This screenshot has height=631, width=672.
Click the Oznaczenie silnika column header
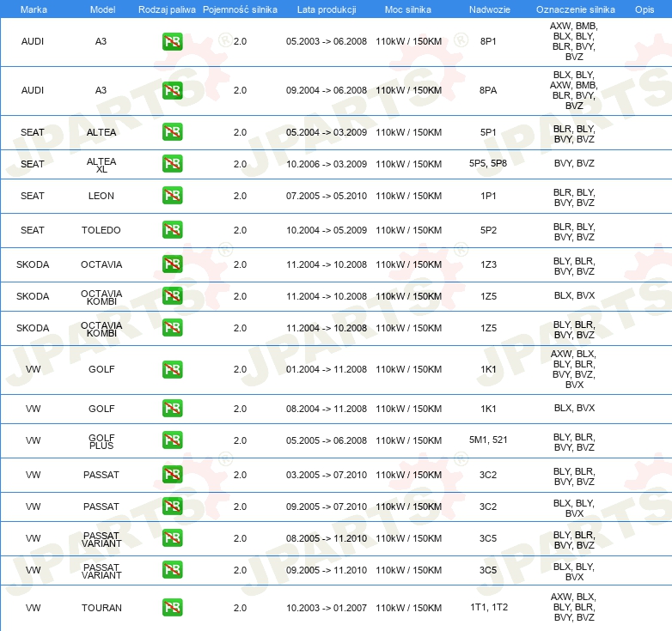[575, 9]
